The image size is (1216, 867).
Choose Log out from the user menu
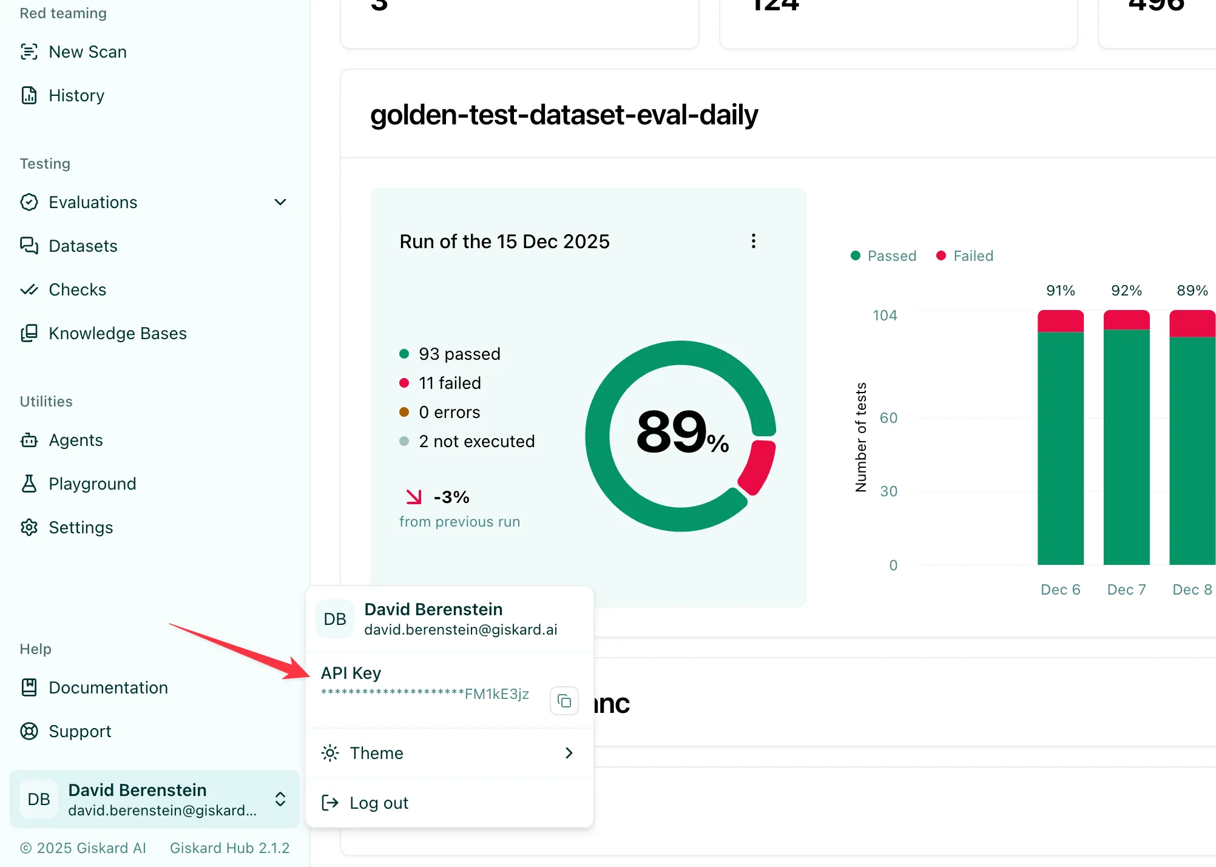pyautogui.click(x=378, y=802)
